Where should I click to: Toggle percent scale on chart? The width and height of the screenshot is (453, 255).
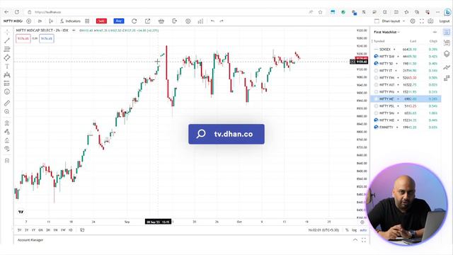[x=347, y=230]
